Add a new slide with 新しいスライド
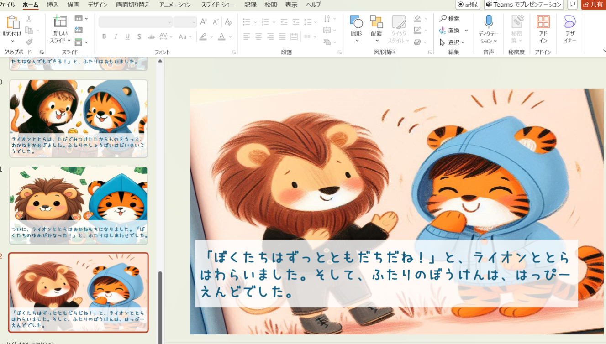Viewport: 606px width, 344px height. tap(60, 22)
